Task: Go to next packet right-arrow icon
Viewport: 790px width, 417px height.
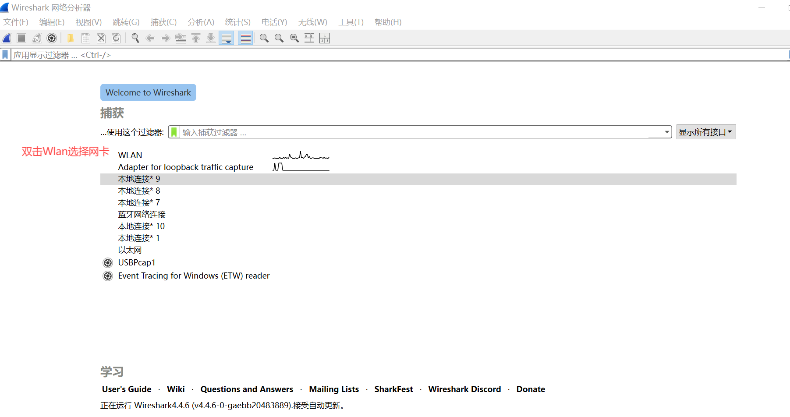Action: point(165,38)
